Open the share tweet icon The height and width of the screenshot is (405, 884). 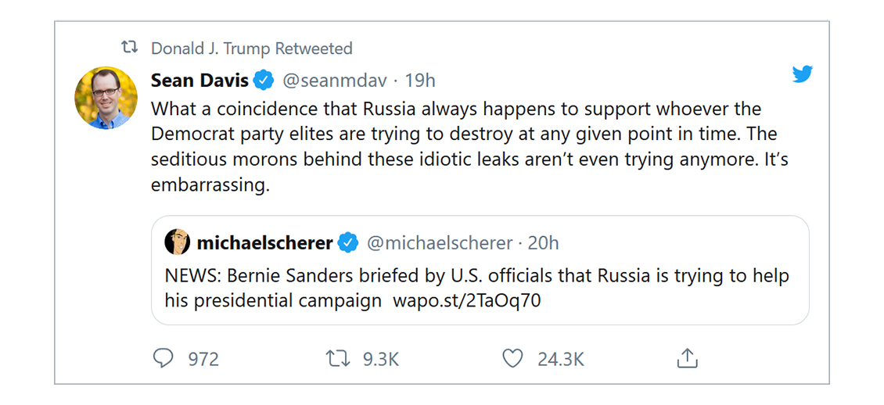(686, 359)
